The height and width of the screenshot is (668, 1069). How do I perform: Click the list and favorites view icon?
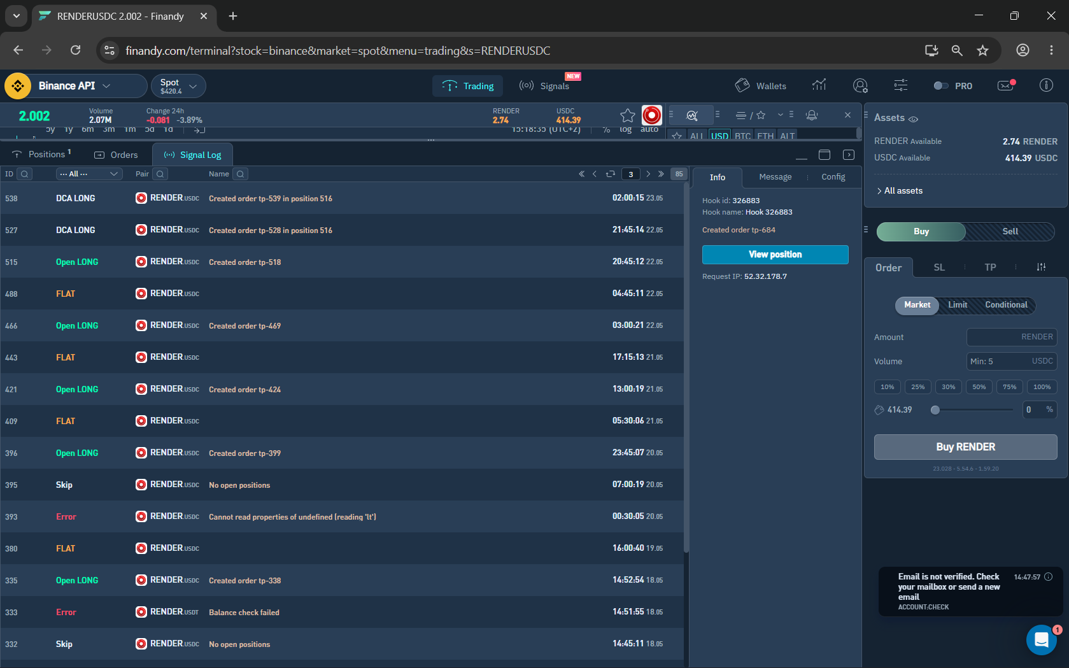click(x=751, y=115)
